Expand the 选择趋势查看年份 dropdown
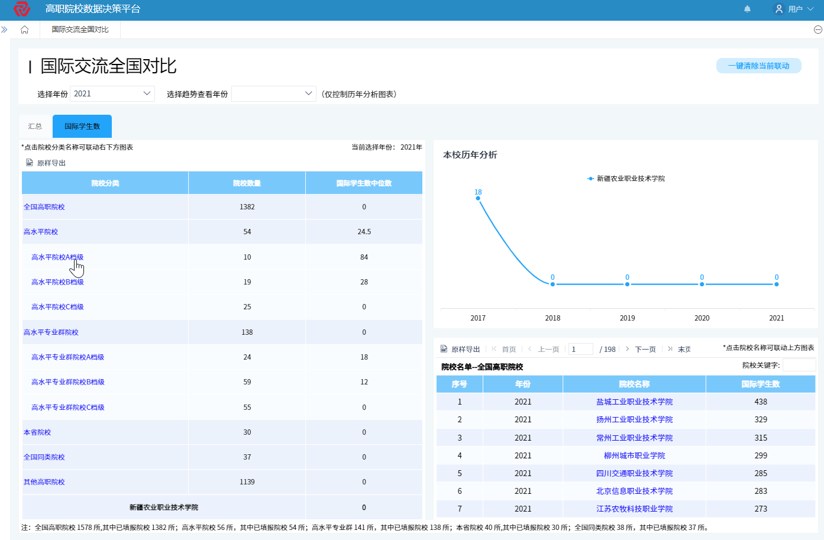The image size is (824, 540). coord(273,93)
